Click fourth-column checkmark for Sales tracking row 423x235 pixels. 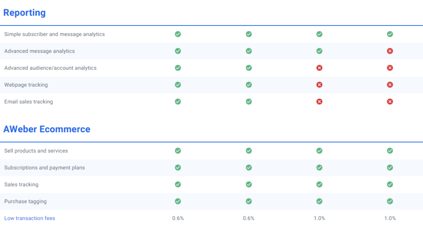point(390,184)
